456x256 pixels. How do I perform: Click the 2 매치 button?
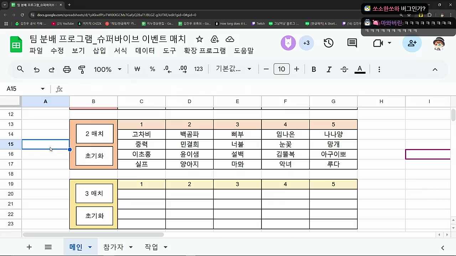point(94,134)
